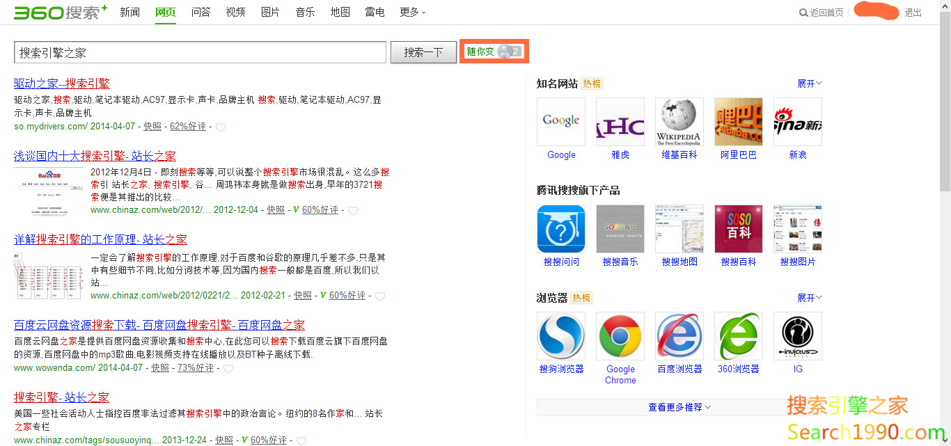Open the 浅谈国内十大搜索引擎 result link

tap(95, 156)
